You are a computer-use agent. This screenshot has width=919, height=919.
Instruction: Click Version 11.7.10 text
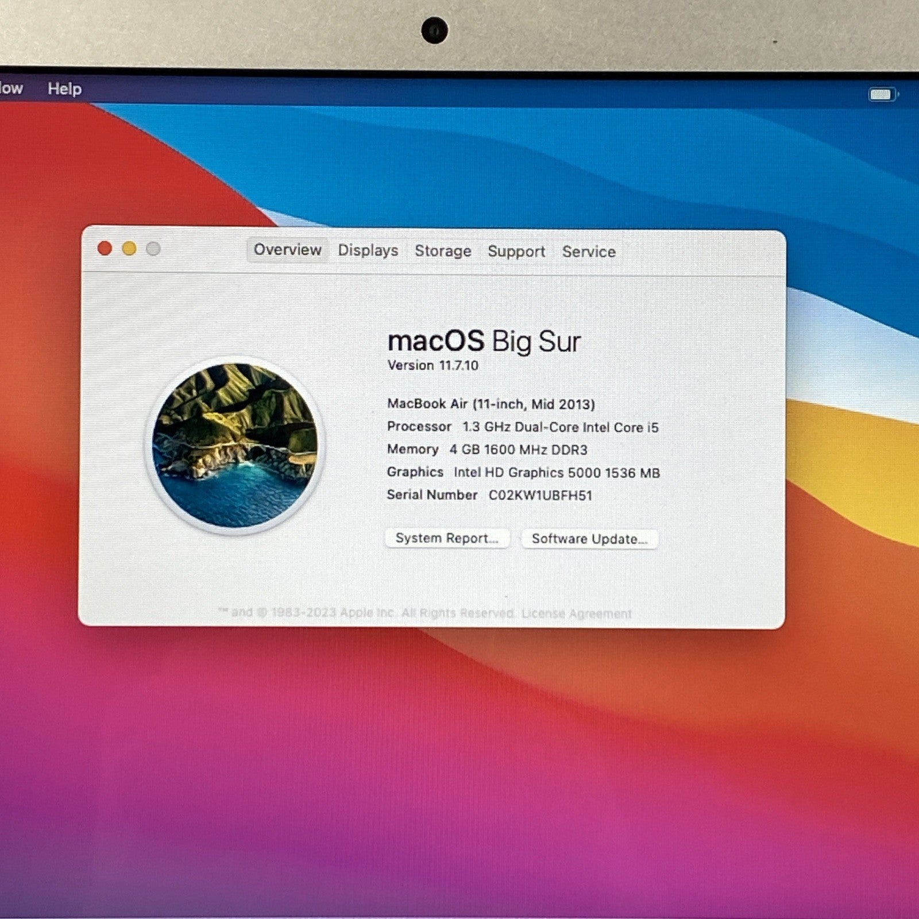(x=433, y=365)
